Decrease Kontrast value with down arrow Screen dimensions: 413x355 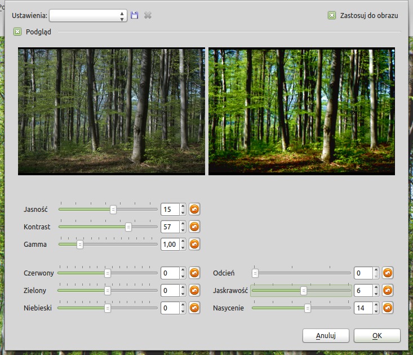coord(183,230)
